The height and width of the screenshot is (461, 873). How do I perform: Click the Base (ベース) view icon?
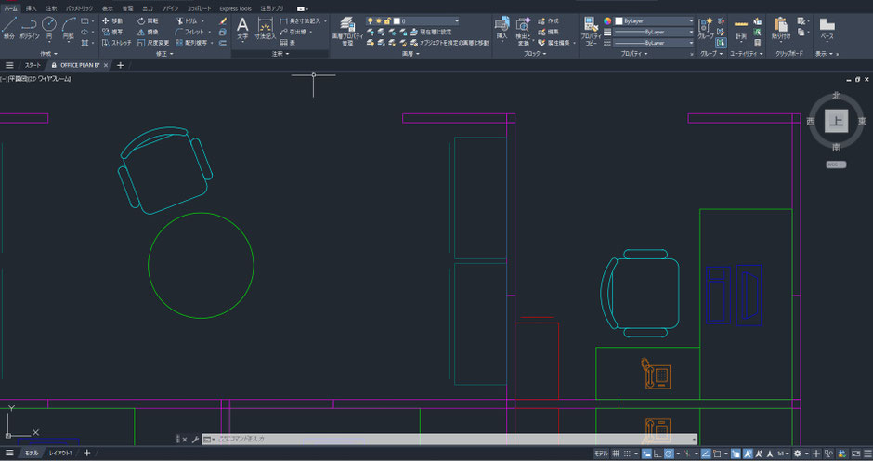point(827,28)
